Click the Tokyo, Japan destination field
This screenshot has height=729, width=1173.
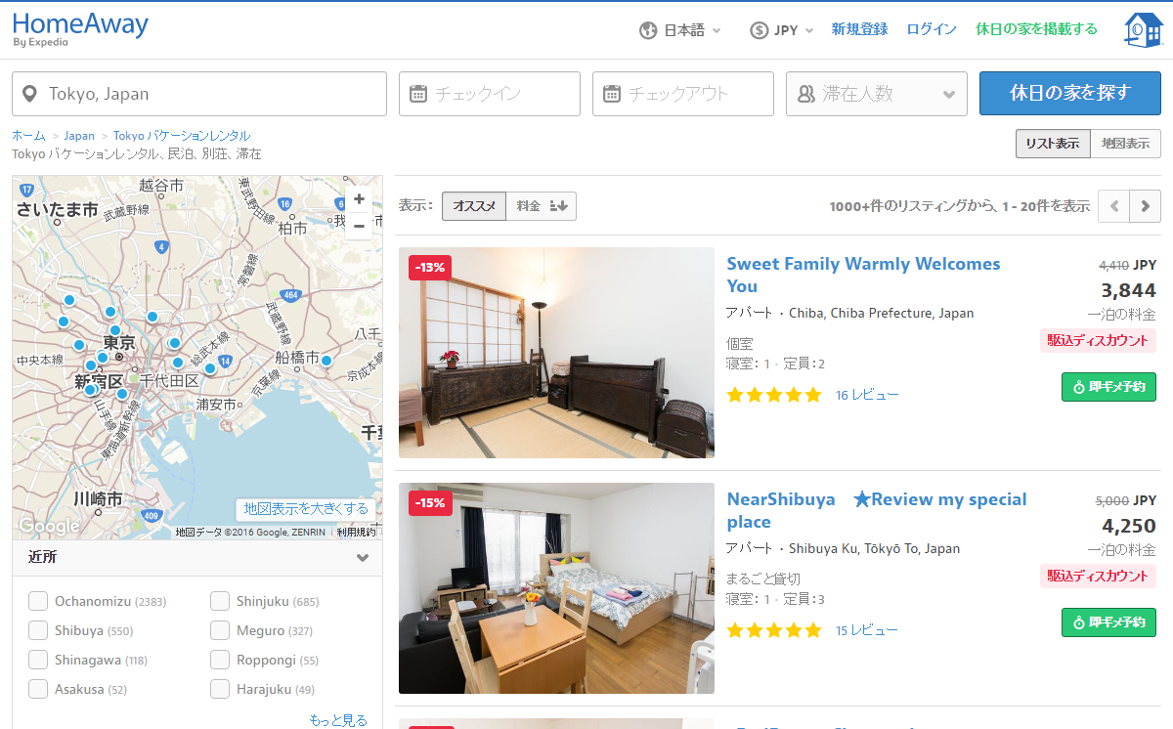pyautogui.click(x=199, y=94)
